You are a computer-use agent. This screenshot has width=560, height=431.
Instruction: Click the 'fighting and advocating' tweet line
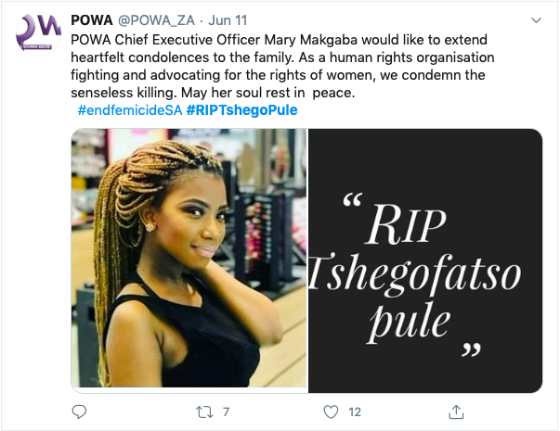click(x=278, y=75)
